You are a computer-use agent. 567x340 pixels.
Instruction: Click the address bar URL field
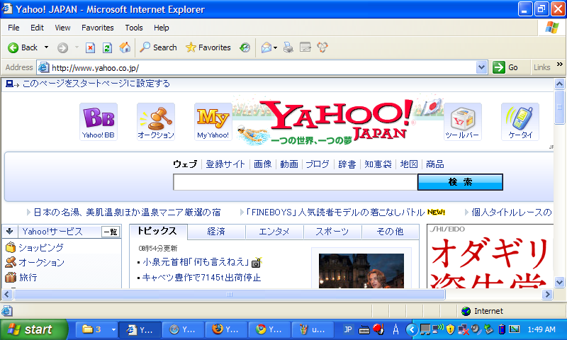(263, 67)
